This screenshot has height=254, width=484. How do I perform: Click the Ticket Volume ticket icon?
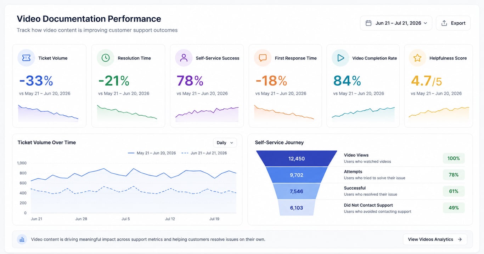(x=26, y=58)
